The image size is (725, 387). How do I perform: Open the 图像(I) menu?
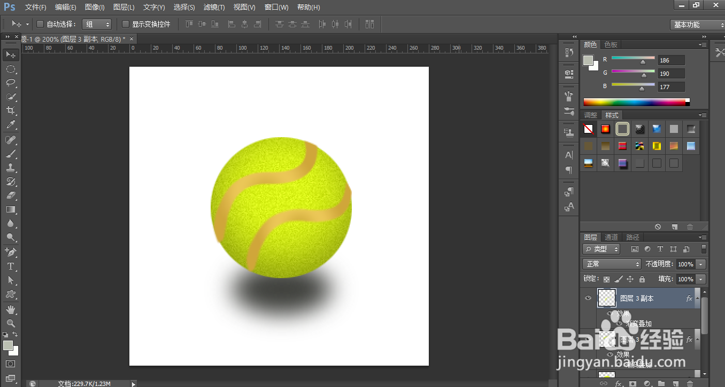coord(95,7)
